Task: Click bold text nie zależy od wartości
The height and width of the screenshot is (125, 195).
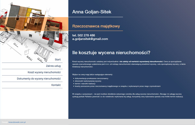Action: (141, 61)
